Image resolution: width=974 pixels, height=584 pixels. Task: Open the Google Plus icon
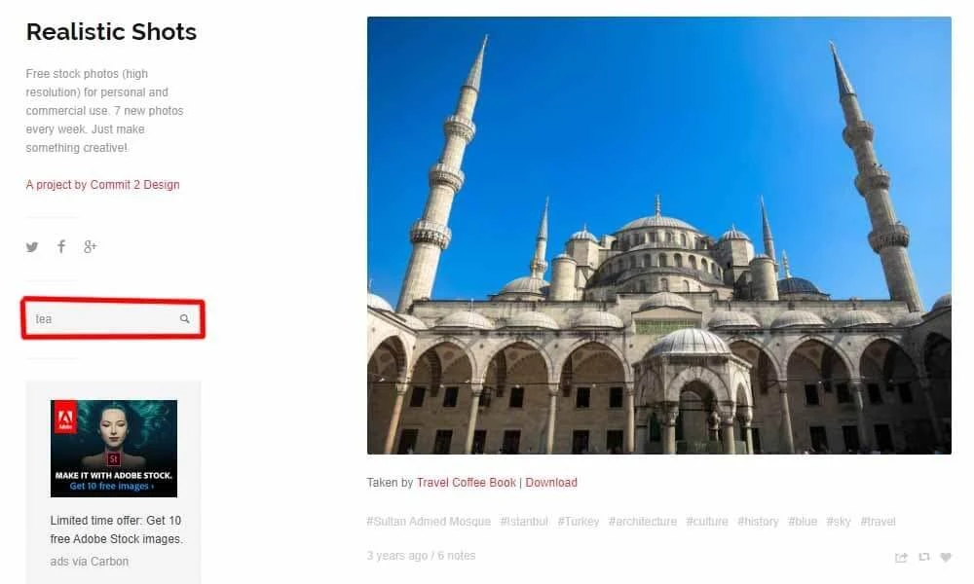click(90, 246)
